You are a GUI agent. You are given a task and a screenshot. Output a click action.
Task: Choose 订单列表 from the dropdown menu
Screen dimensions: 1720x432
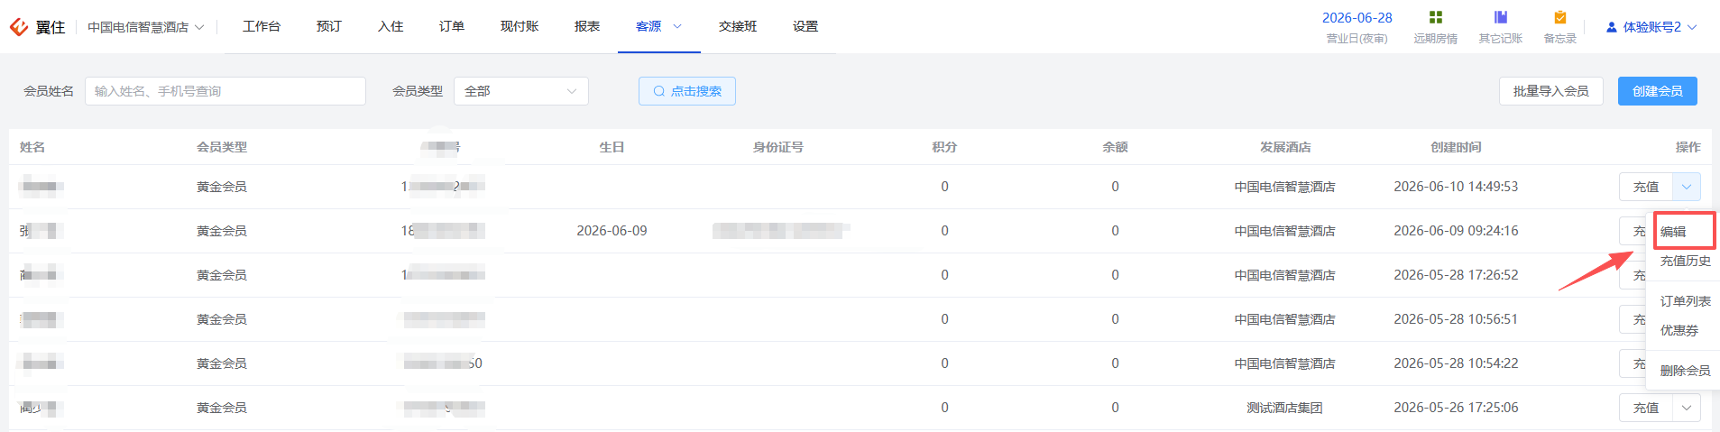pos(1685,301)
